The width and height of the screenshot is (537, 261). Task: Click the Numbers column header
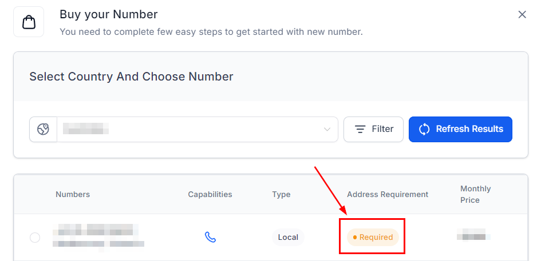coord(73,194)
